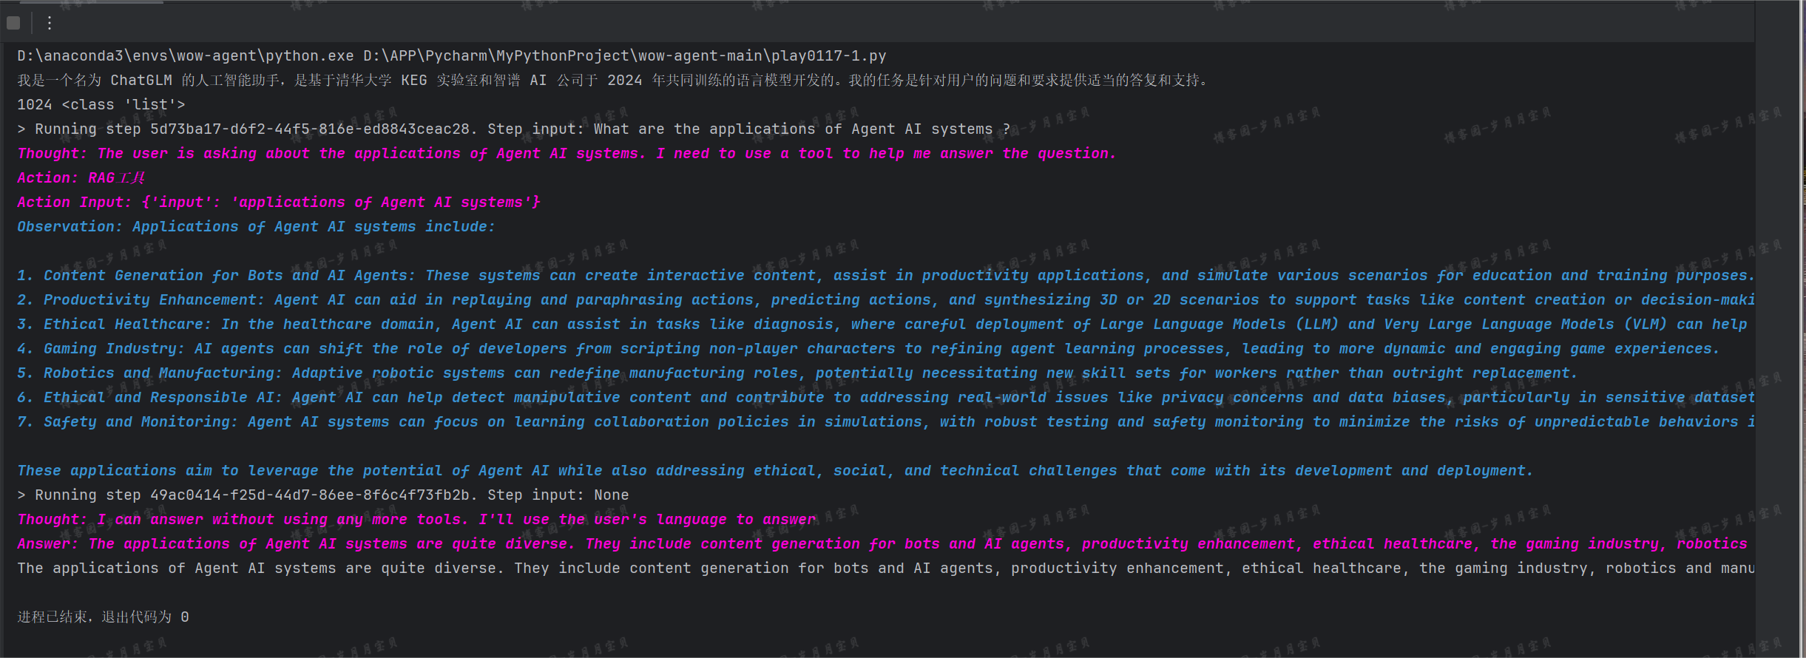Screen dimensions: 1806x658
Task: Click the "1024 <class 'list'>" output line
Action: (x=101, y=105)
